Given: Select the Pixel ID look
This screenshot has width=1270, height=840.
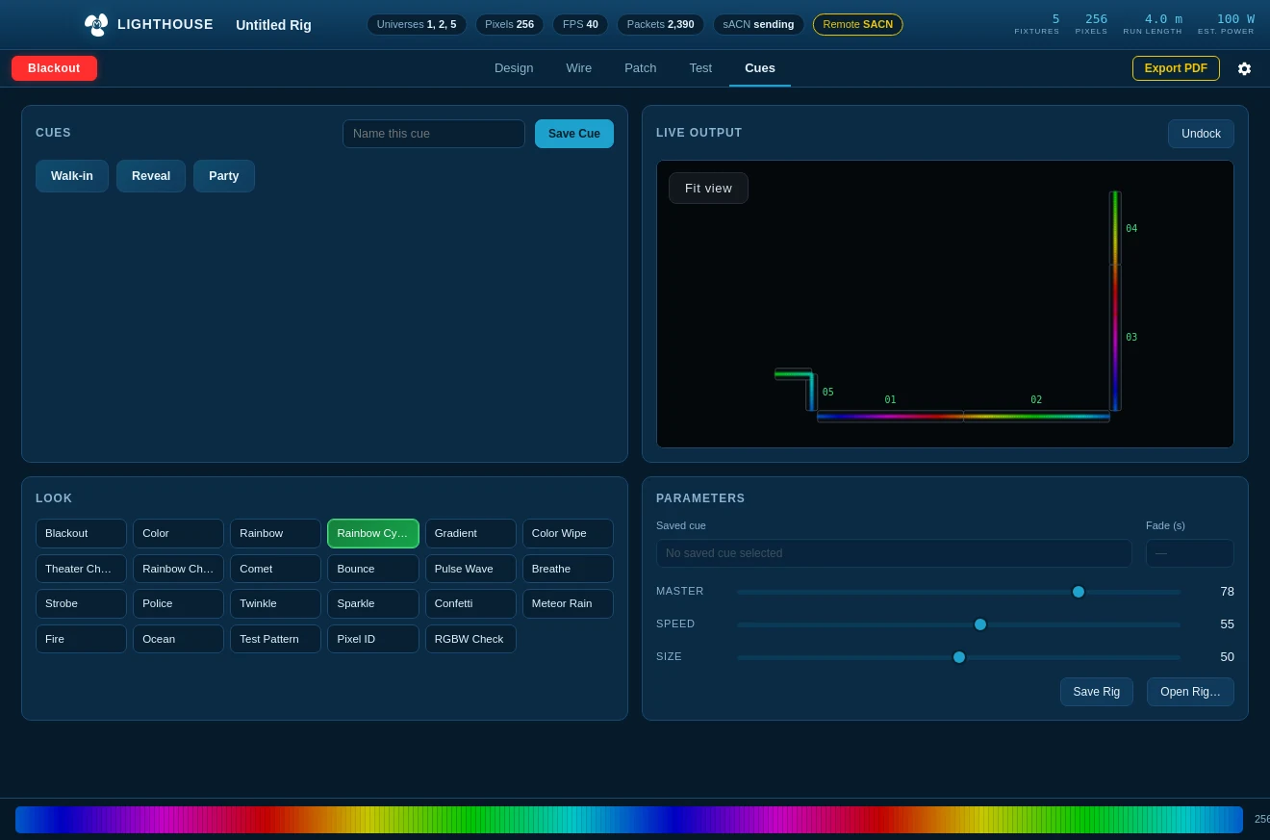Looking at the screenshot, I should [373, 639].
